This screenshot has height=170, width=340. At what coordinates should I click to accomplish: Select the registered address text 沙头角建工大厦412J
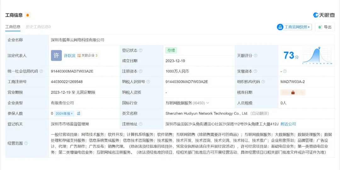[261, 124]
